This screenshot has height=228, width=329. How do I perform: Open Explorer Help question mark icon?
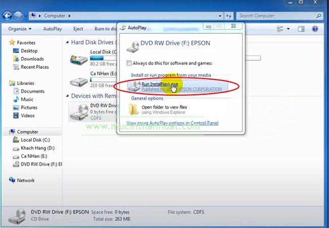pos(315,29)
